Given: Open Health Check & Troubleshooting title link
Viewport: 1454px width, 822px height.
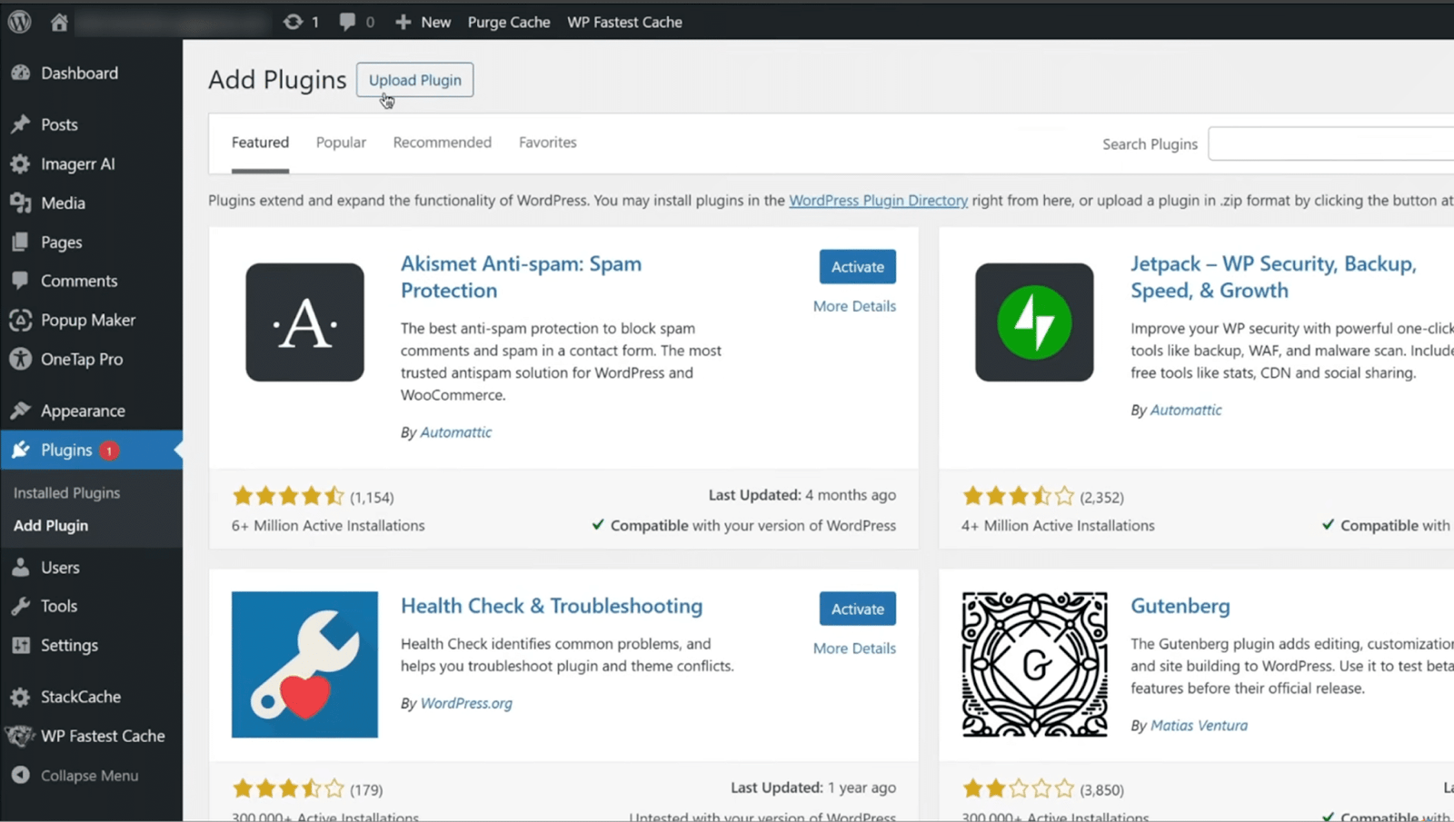Looking at the screenshot, I should pyautogui.click(x=552, y=606).
